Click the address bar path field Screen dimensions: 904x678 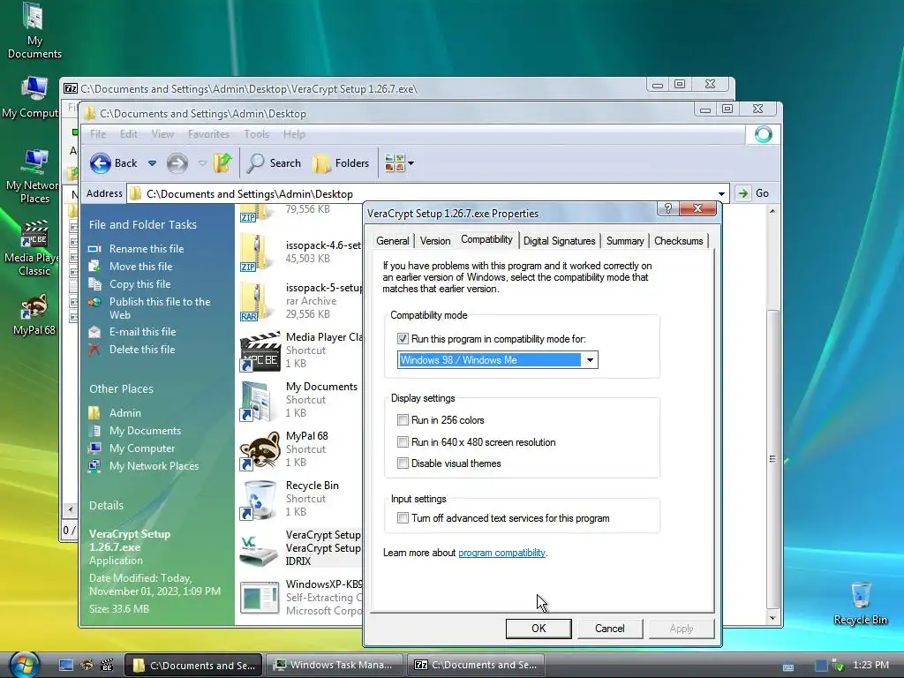coord(428,193)
